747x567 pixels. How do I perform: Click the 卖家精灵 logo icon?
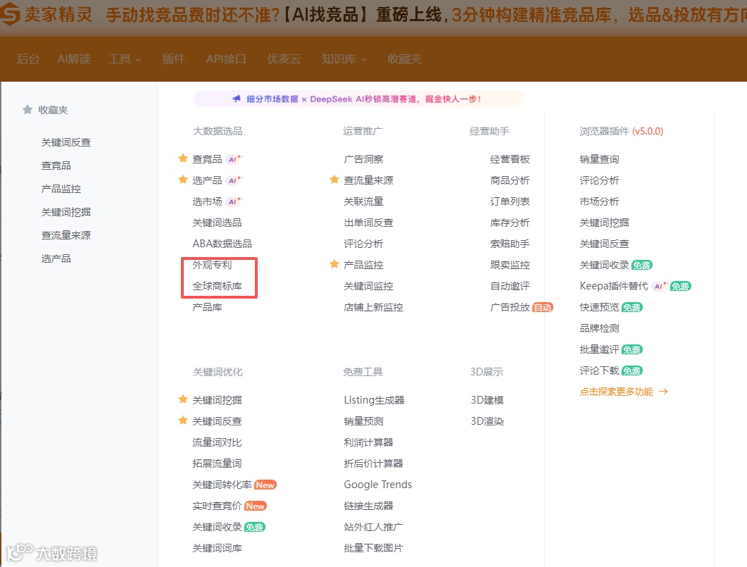(10, 13)
